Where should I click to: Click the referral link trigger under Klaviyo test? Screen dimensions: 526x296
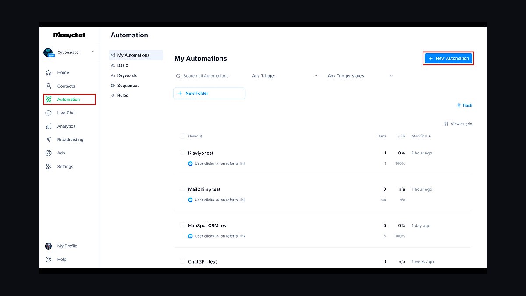220,164
